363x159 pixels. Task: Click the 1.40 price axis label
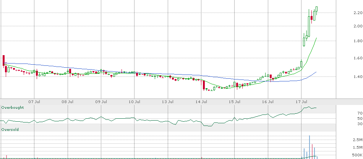point(358,77)
